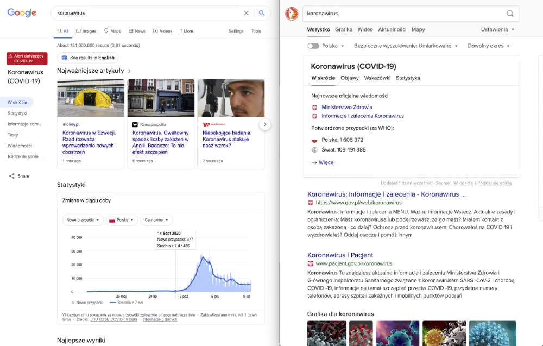Viewport: 543px width, 346px height.
Task: Click the Share icon in sidebar
Action: [x=12, y=176]
